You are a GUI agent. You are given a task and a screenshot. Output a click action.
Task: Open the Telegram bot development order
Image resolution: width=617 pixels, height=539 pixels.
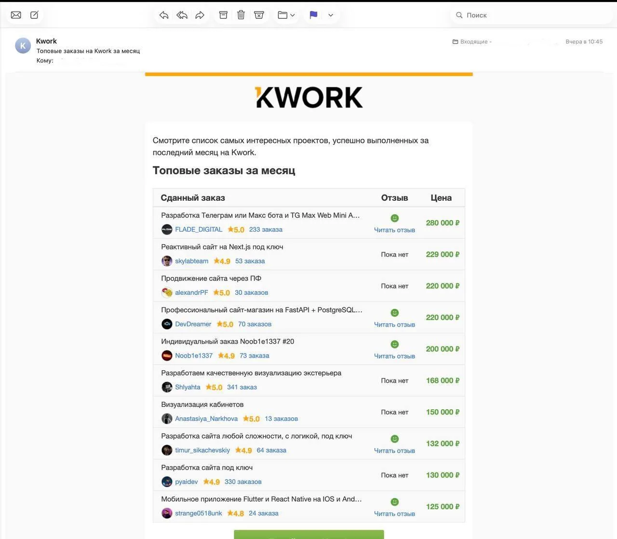point(260,215)
